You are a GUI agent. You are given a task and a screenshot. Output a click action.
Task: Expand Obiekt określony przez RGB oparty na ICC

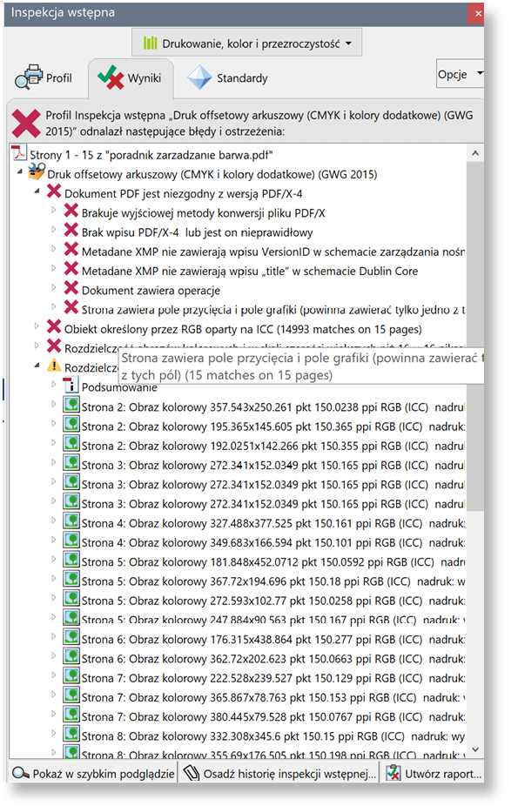point(37,326)
